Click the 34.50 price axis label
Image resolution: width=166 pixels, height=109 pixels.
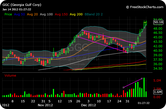coord(158,68)
